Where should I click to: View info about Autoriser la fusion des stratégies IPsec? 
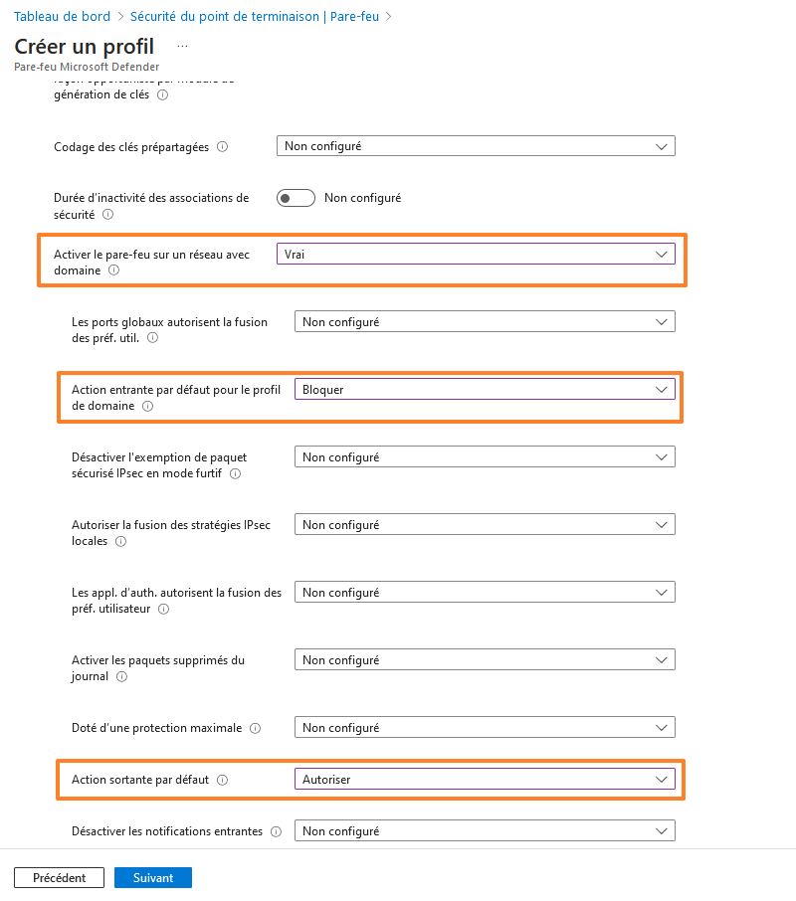(x=120, y=542)
